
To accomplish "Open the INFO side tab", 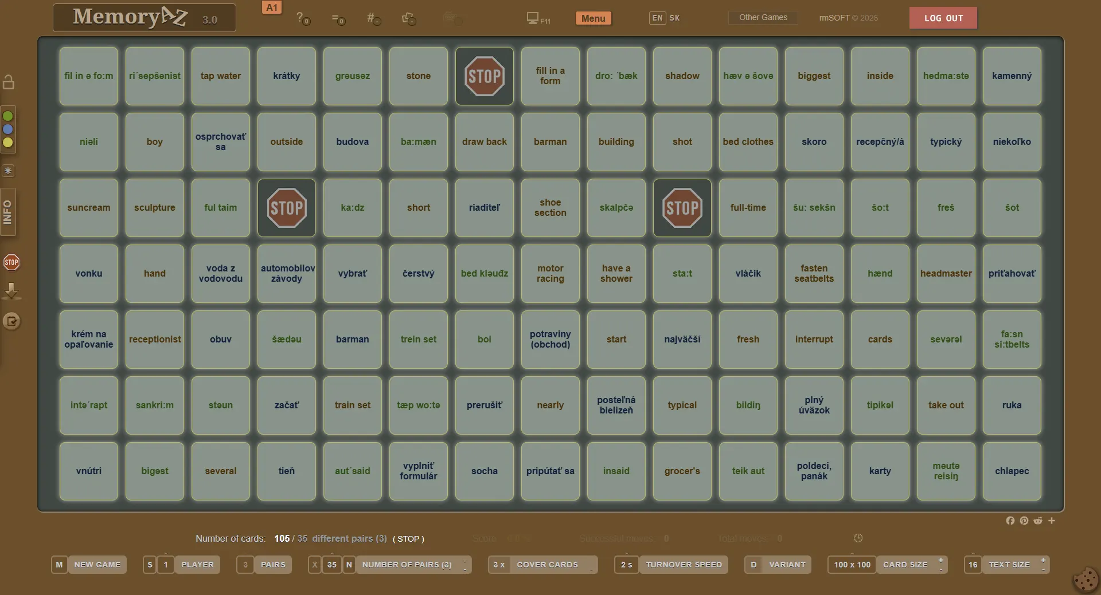I will (x=8, y=212).
